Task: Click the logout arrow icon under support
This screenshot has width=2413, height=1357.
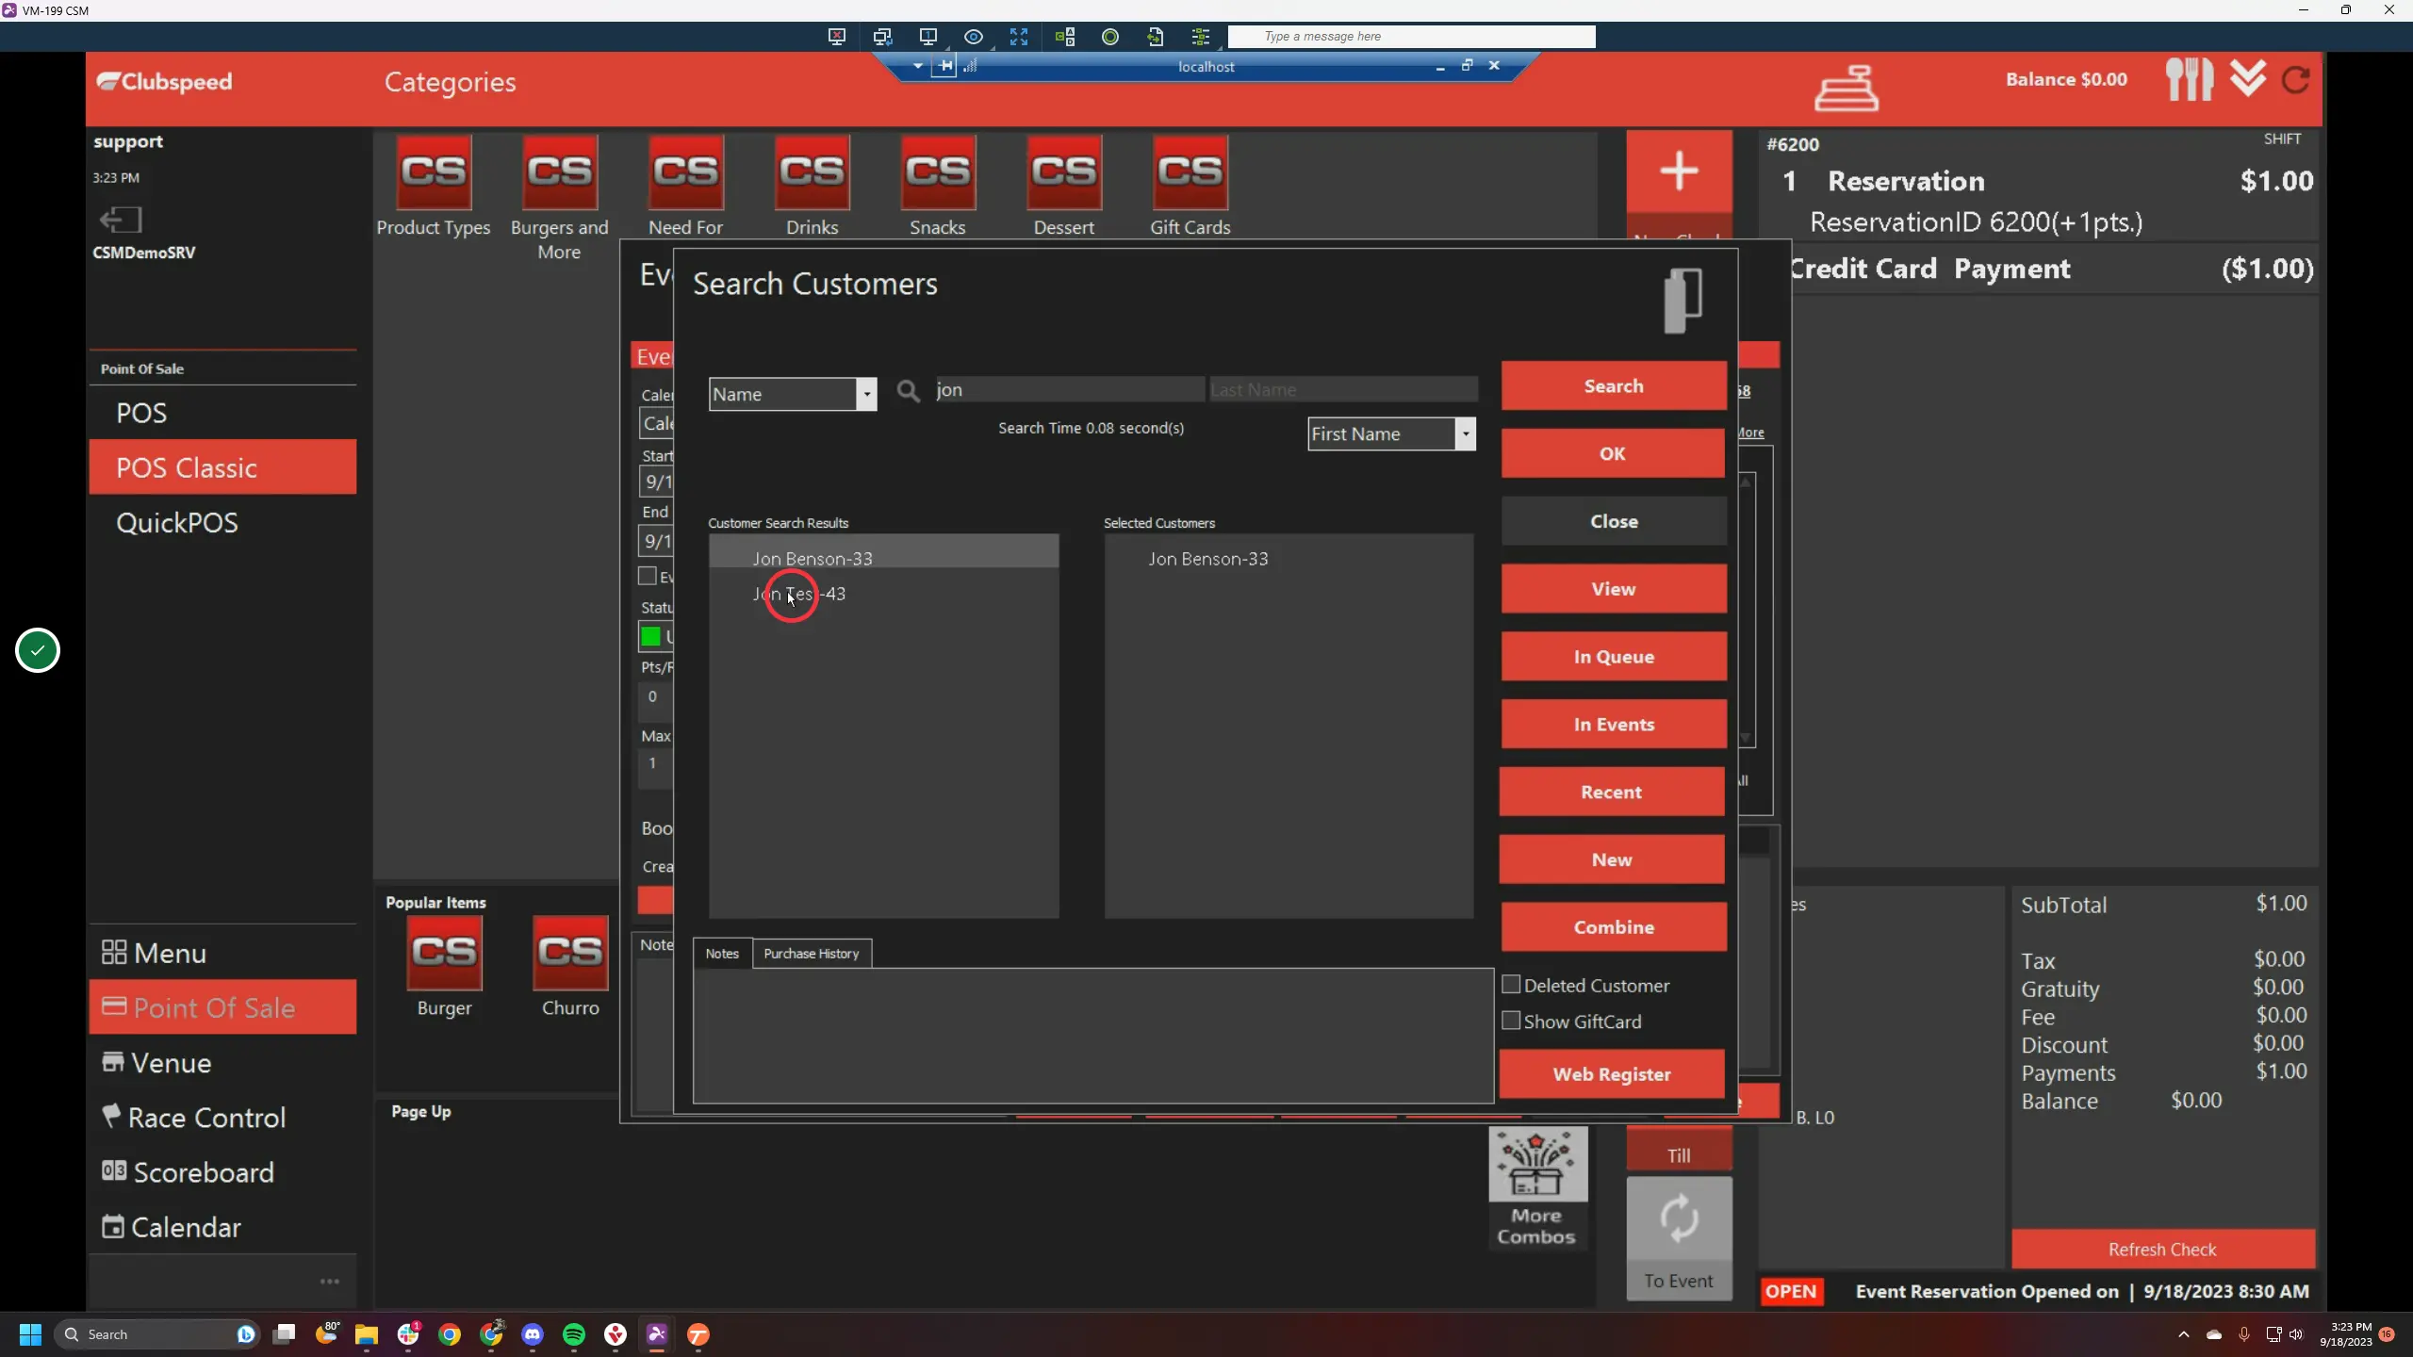Action: tap(121, 220)
